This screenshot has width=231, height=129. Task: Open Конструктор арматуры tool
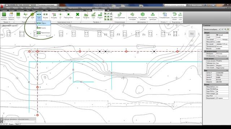(153, 16)
